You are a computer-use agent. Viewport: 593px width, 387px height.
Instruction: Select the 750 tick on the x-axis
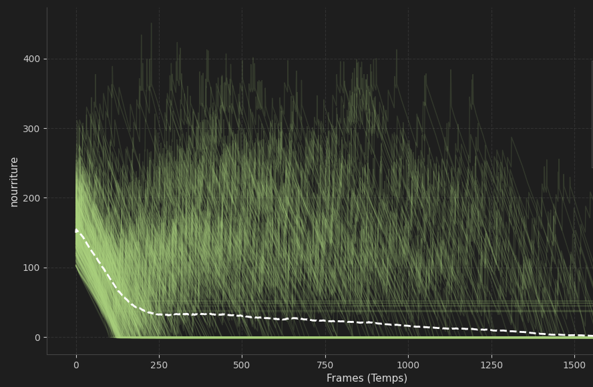point(325,365)
